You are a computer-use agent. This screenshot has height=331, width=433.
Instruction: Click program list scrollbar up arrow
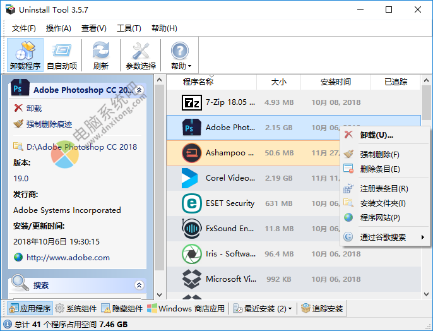pos(427,80)
